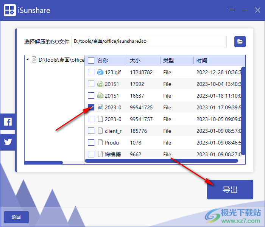Toggle the select-all checkbox in header
This screenshot has height=227, width=265.
91,61
